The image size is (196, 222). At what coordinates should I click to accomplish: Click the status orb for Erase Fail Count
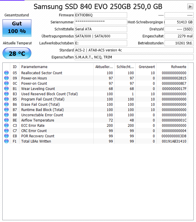pyautogui.click(x=6, y=104)
